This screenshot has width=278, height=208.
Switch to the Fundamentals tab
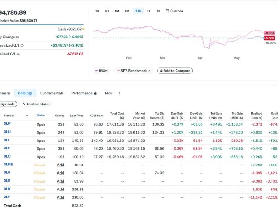click(x=52, y=93)
